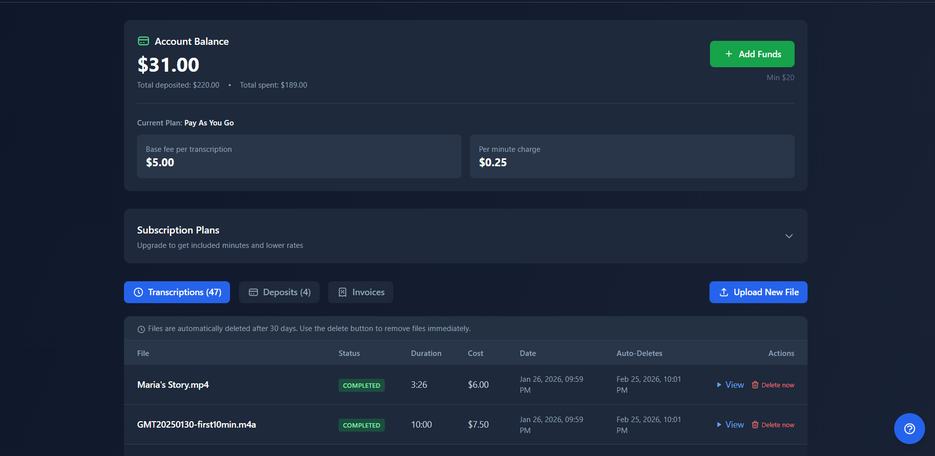Click the auto-delete date for GMT20250130-first10min.m4a
935x456 pixels.
coord(649,425)
